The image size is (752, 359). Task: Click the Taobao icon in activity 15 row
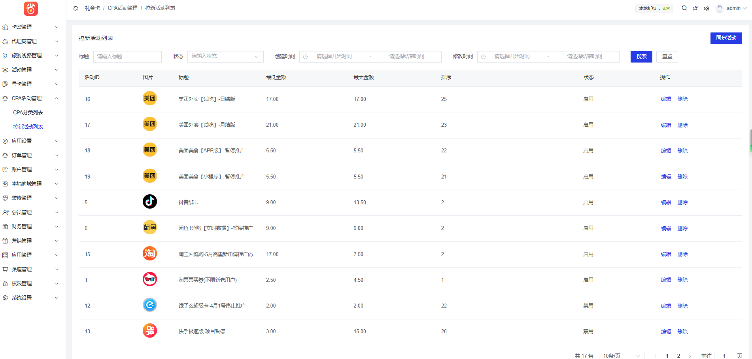click(149, 254)
